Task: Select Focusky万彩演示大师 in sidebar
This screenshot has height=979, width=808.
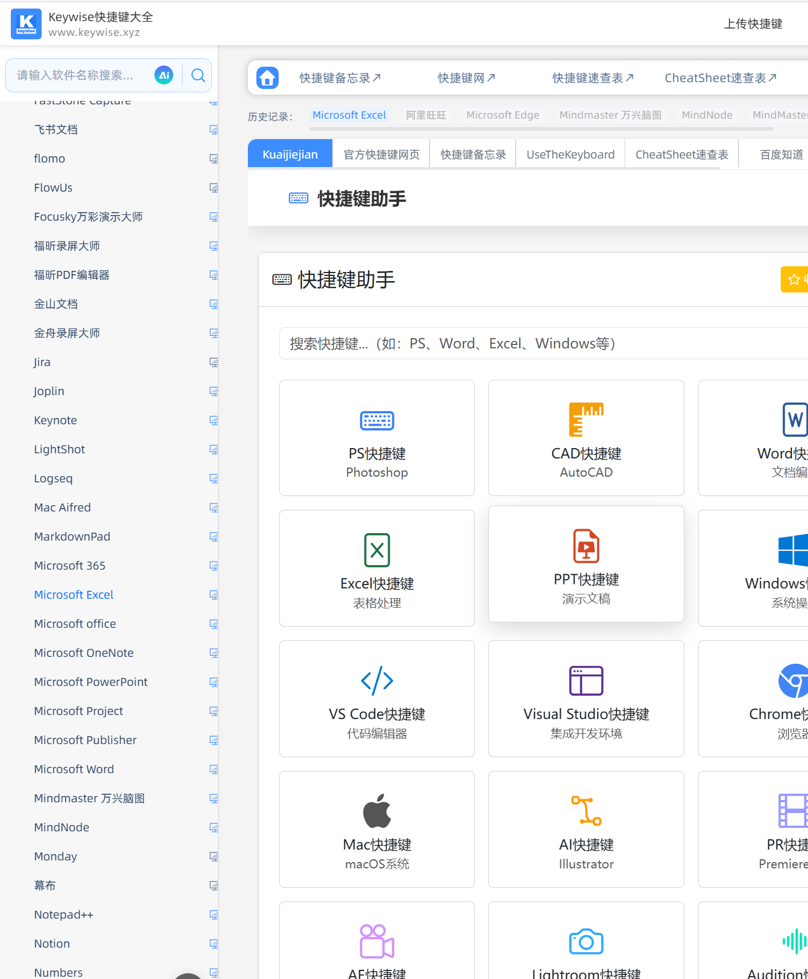Action: click(88, 217)
